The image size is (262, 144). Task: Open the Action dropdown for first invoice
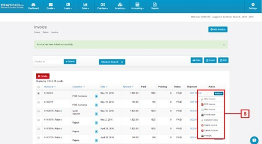218,93
